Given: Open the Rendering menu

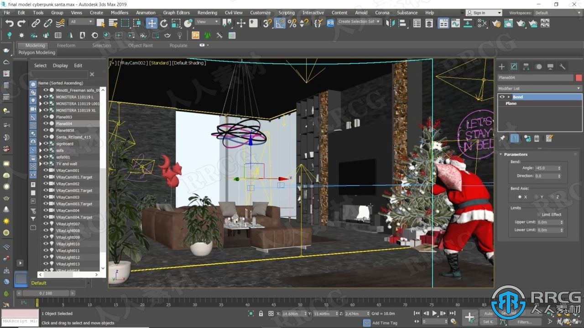Looking at the screenshot, I should [x=207, y=13].
